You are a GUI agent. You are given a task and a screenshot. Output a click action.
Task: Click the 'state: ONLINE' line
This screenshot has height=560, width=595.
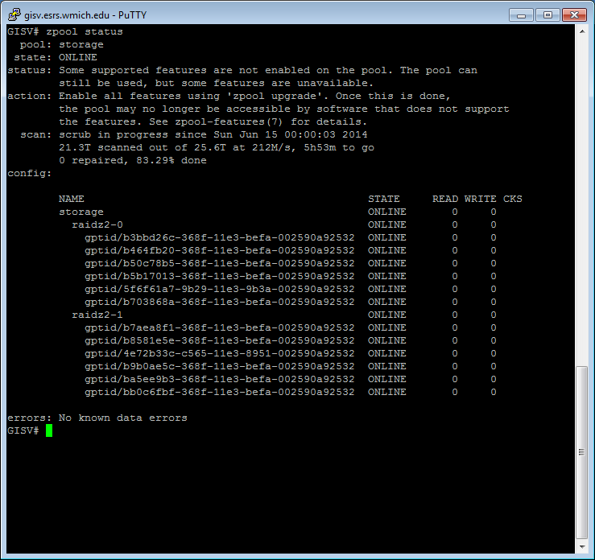tap(56, 58)
